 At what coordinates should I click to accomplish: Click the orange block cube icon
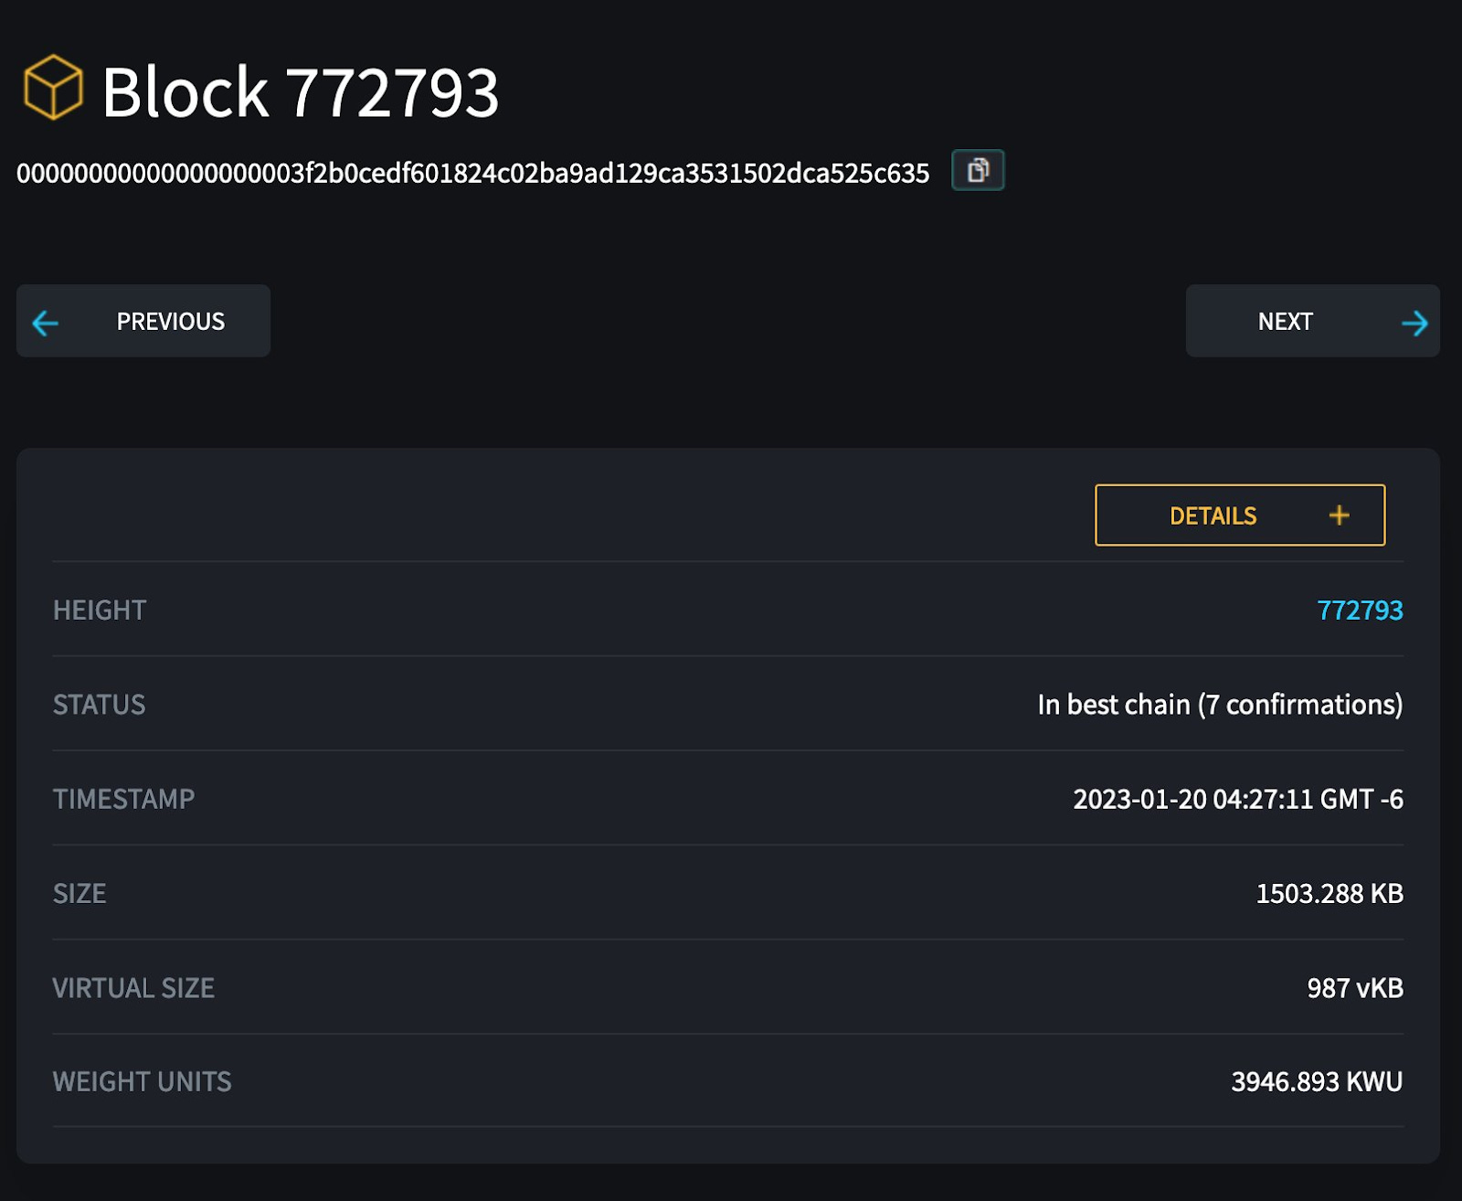(x=53, y=88)
